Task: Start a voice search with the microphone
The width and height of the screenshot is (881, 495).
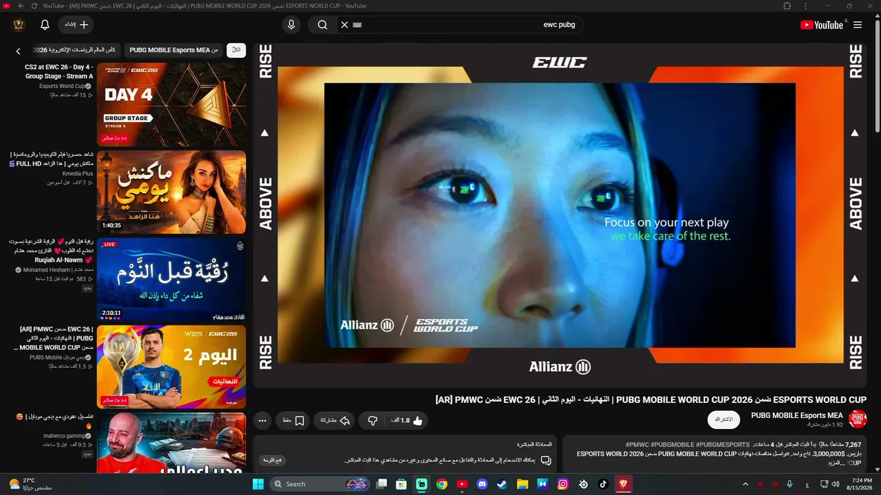Action: [x=291, y=25]
